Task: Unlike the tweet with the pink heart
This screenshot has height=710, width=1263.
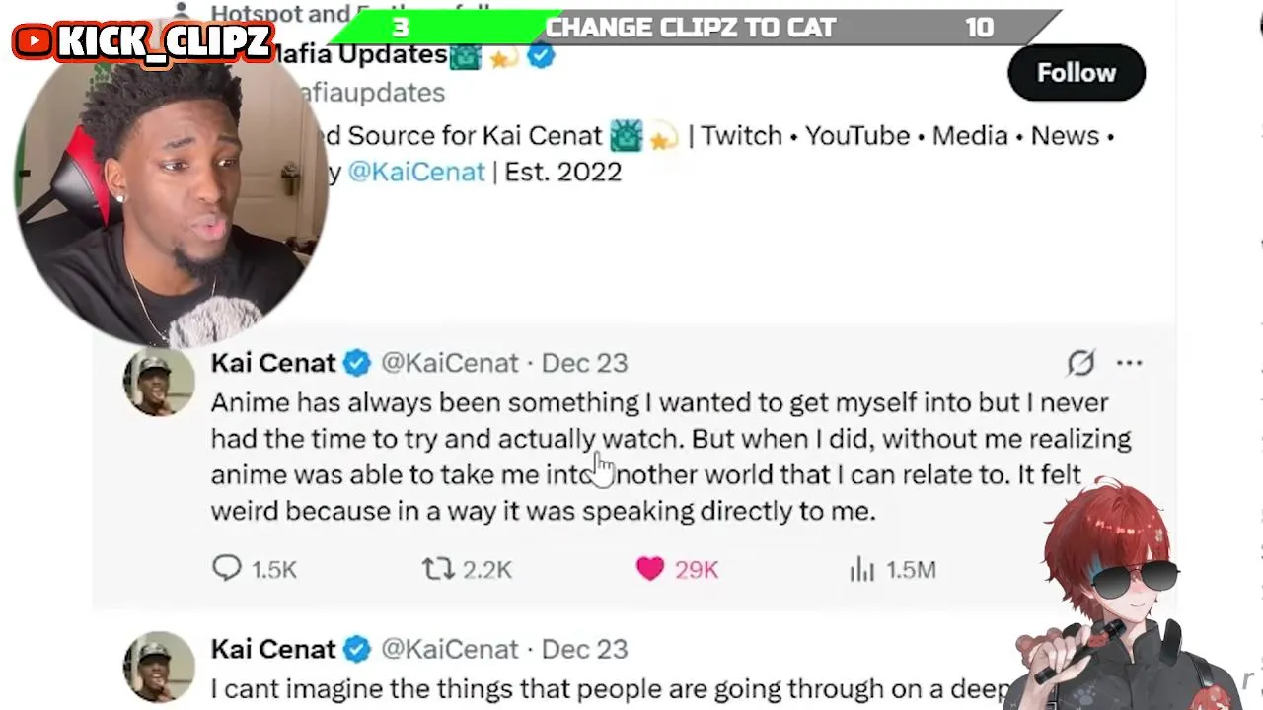Action: [x=650, y=569]
